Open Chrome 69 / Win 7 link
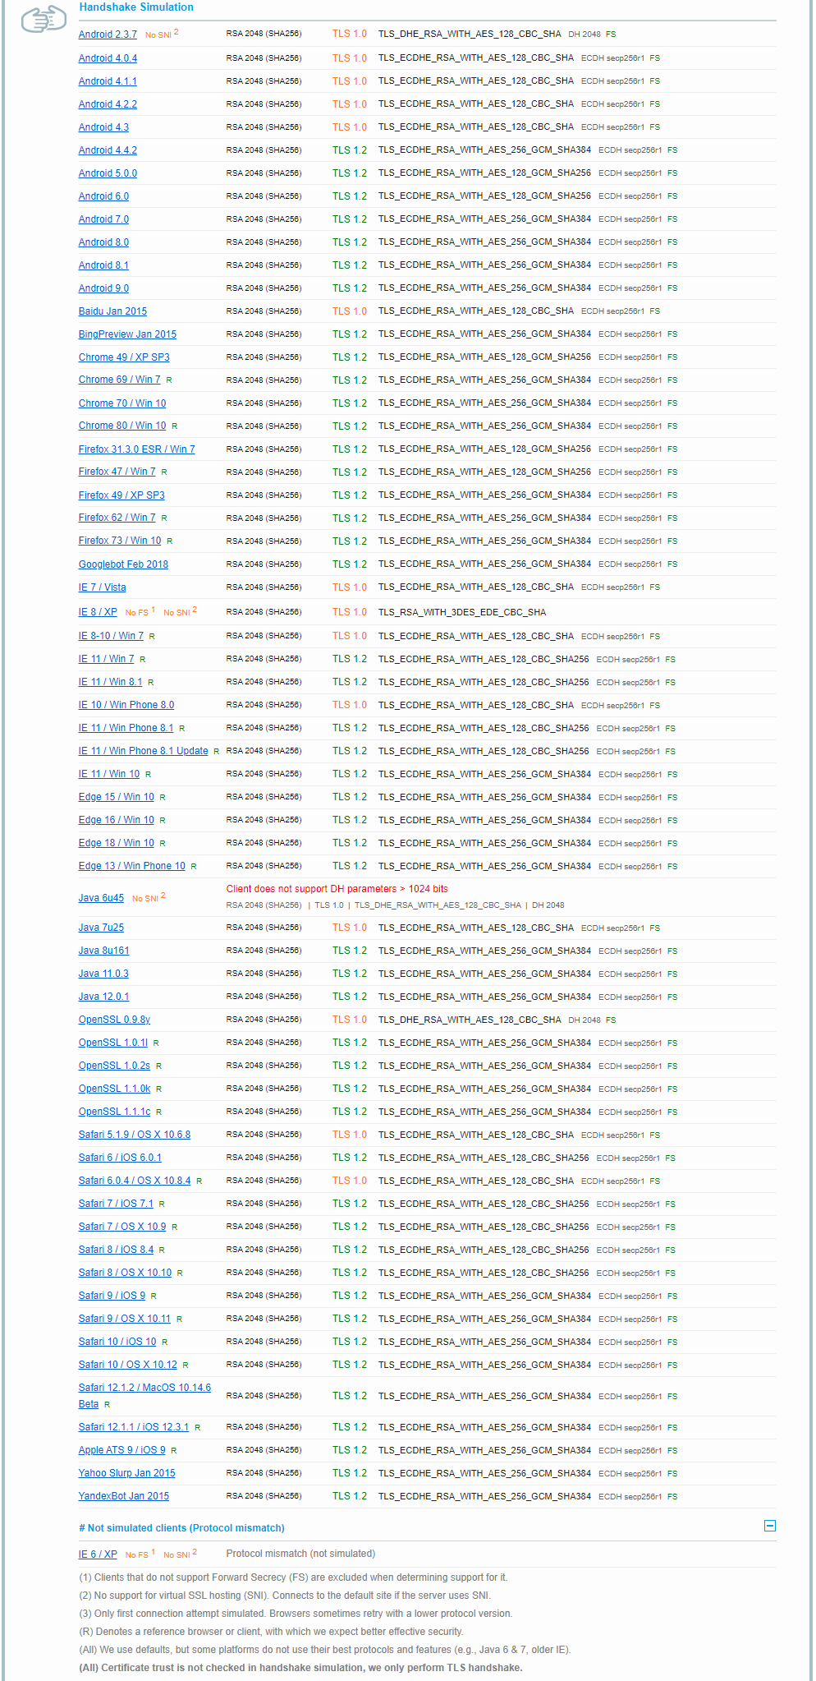Viewport: 816px width, 1681px height. tap(120, 380)
